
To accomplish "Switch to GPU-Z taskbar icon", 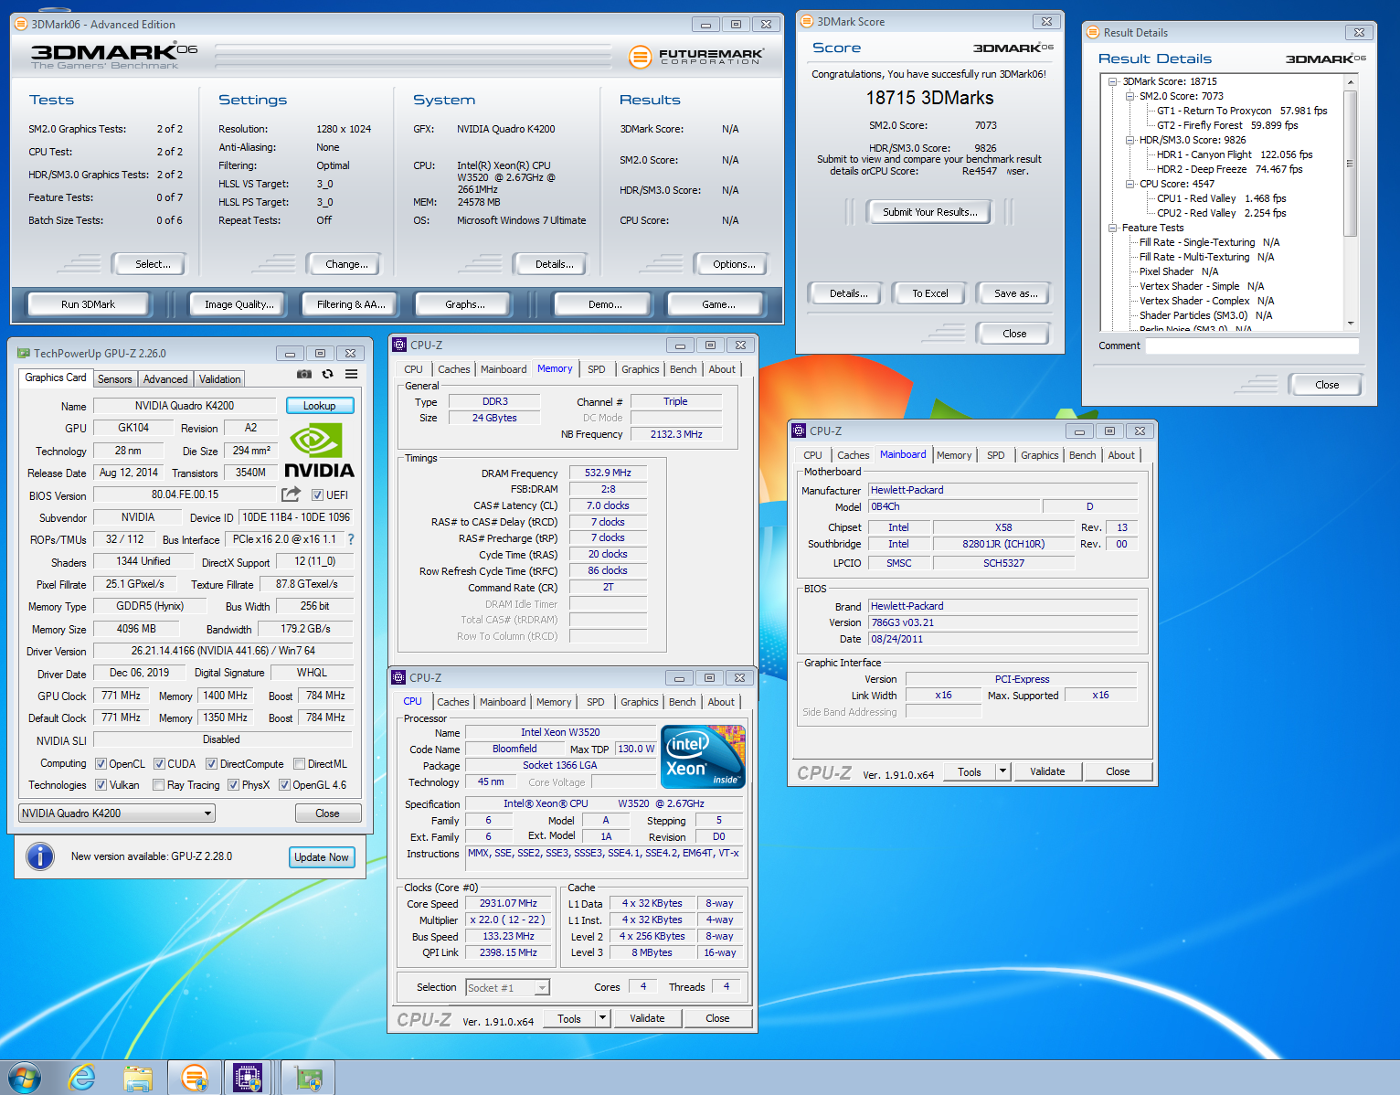I will pyautogui.click(x=309, y=1079).
